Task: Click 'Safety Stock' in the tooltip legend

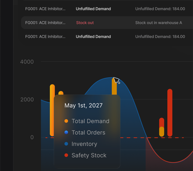Action: [x=89, y=155]
